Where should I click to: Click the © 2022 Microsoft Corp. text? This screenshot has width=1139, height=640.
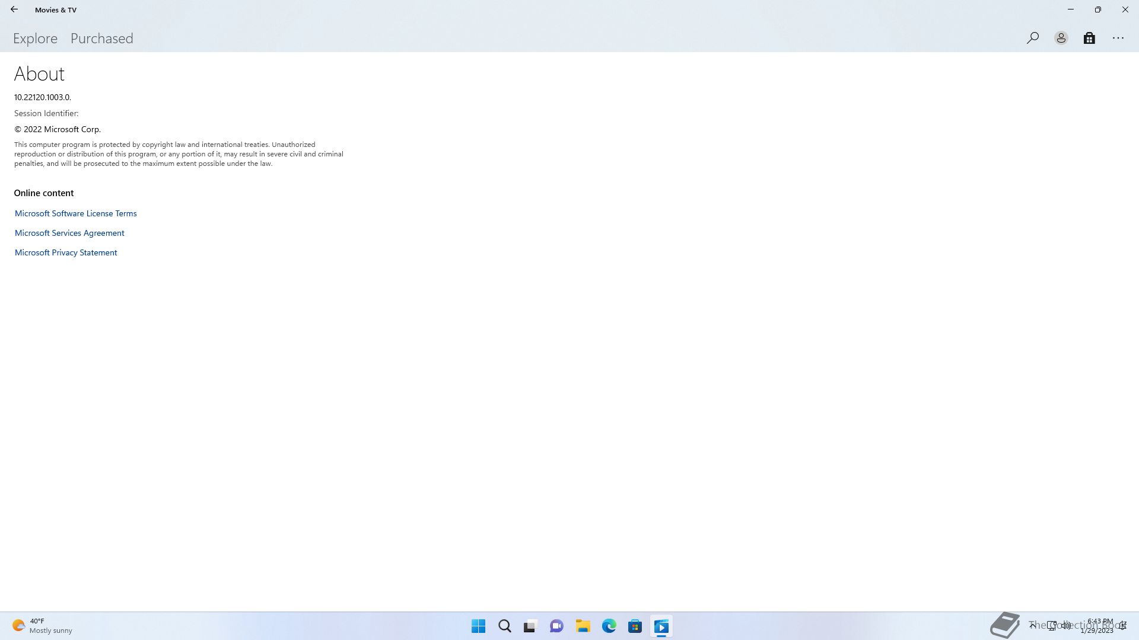58,129
